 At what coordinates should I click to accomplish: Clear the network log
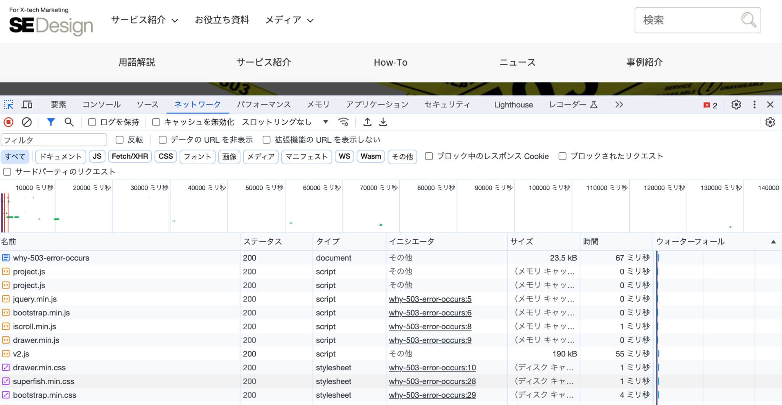26,122
